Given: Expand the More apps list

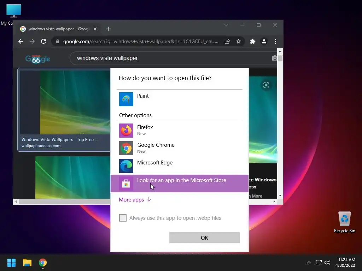Looking at the screenshot, I should pos(135,200).
